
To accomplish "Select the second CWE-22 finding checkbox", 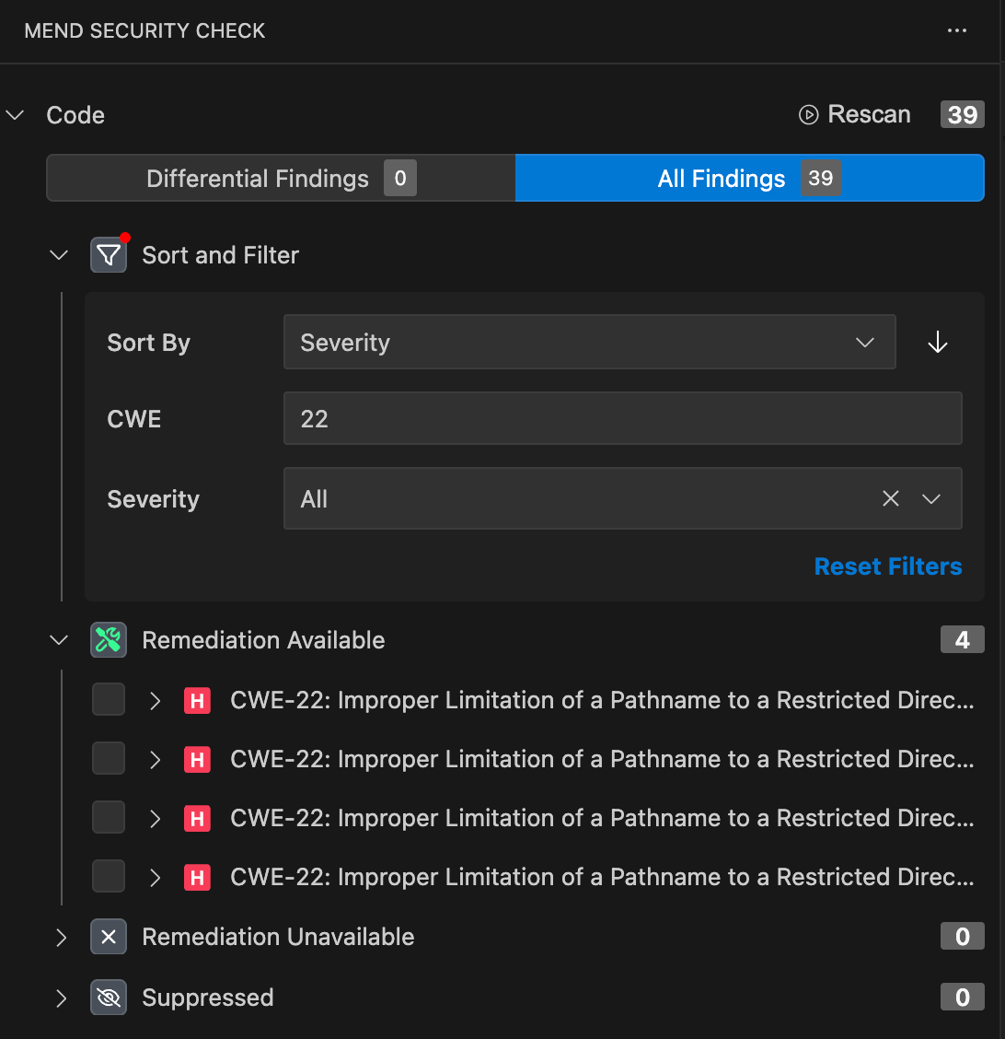I will pos(109,759).
